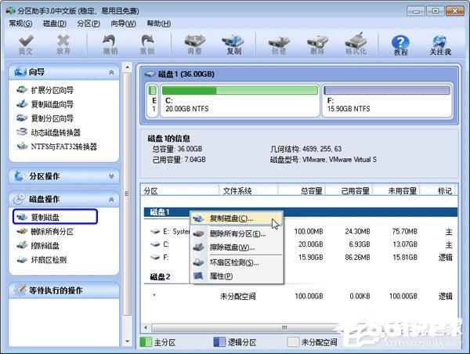
Task: Click the 已用容量 column header
Action: [x=349, y=190]
